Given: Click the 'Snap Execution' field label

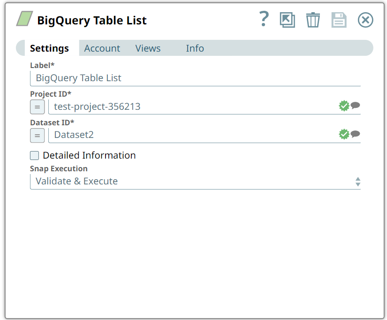Looking at the screenshot, I should (x=59, y=168).
